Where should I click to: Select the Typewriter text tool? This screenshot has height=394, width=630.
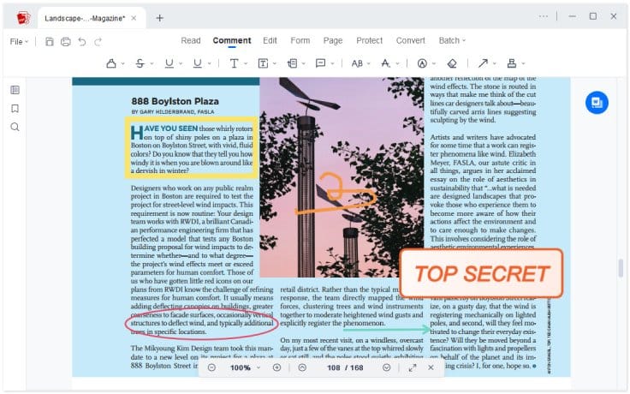click(x=234, y=63)
